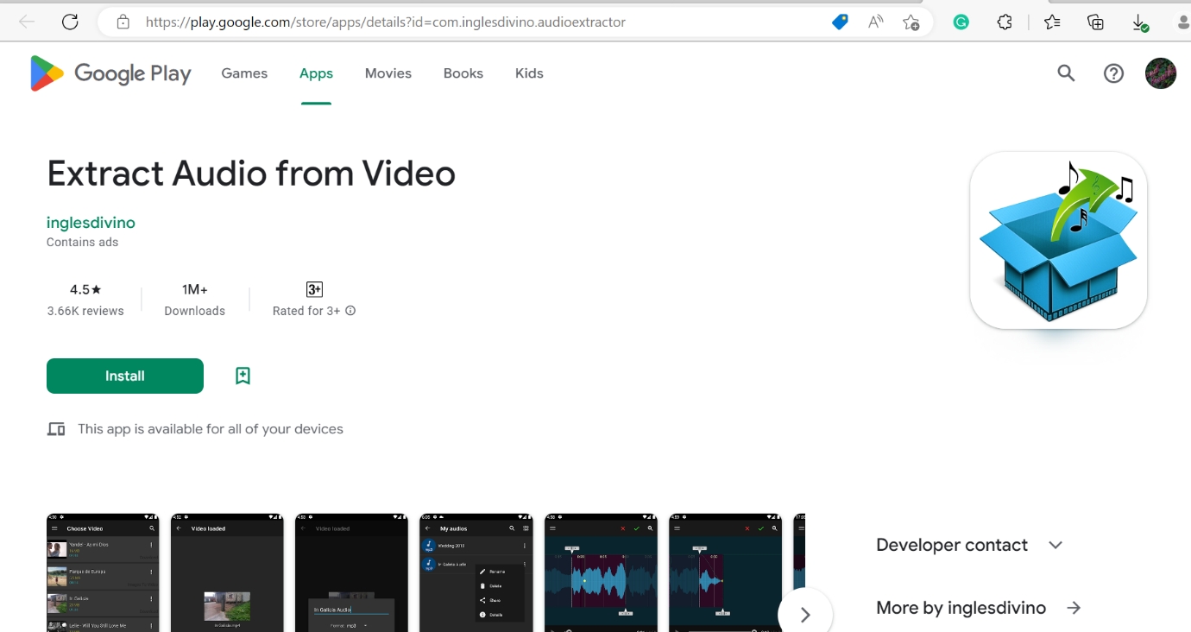The height and width of the screenshot is (632, 1191).
Task: Click the 1M+ Downloads text
Action: (x=195, y=300)
